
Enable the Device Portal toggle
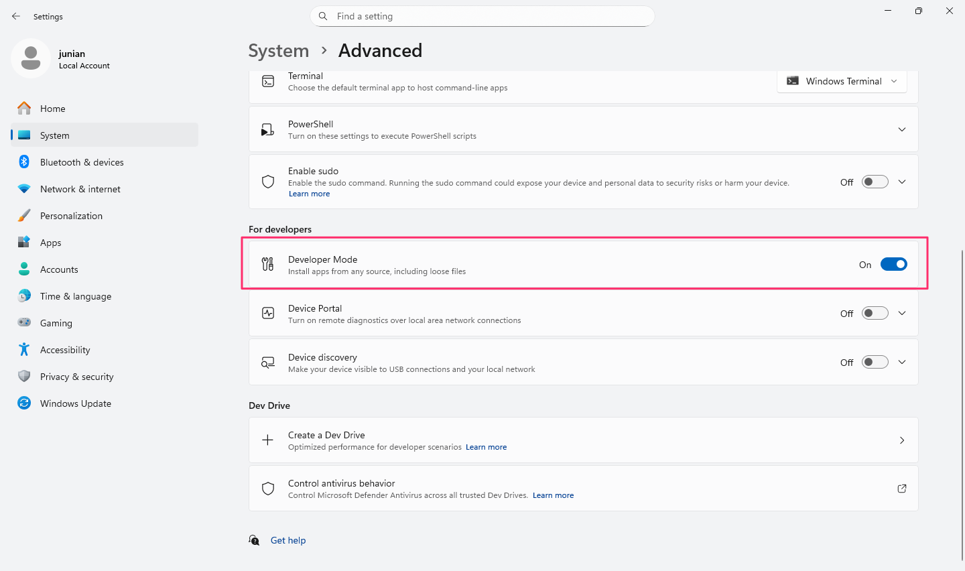(875, 313)
